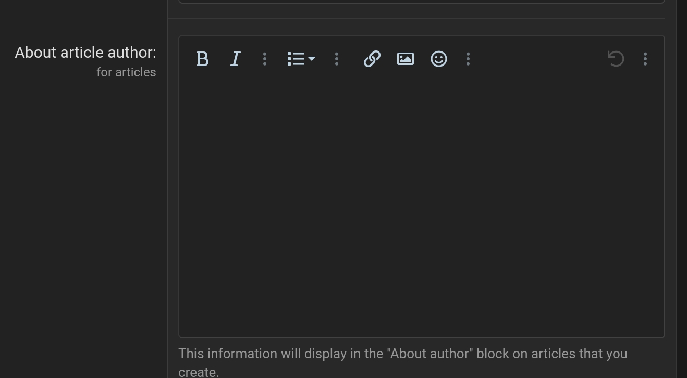Click the 'About article author:' label
The image size is (687, 378).
pos(85,53)
